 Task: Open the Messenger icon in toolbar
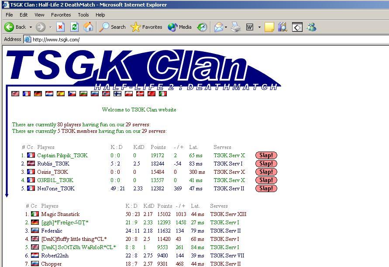click(x=311, y=27)
